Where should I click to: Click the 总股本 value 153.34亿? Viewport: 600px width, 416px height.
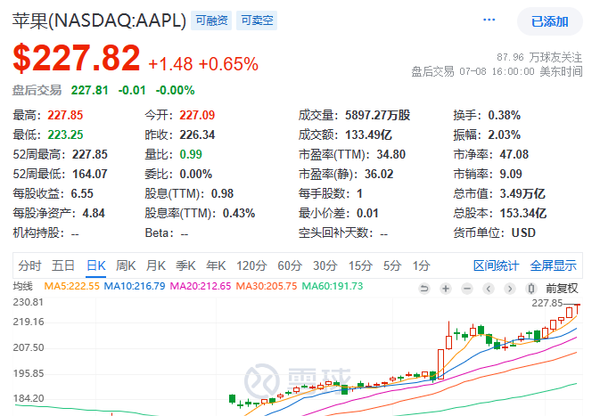[x=523, y=213]
